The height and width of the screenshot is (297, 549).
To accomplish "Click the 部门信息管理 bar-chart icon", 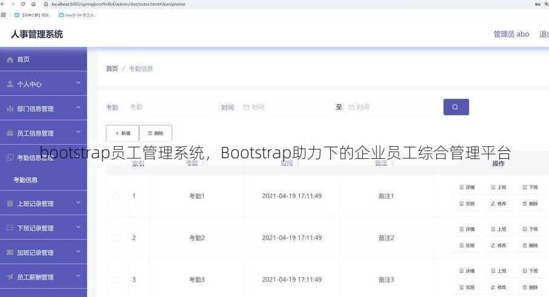I will coord(10,108).
